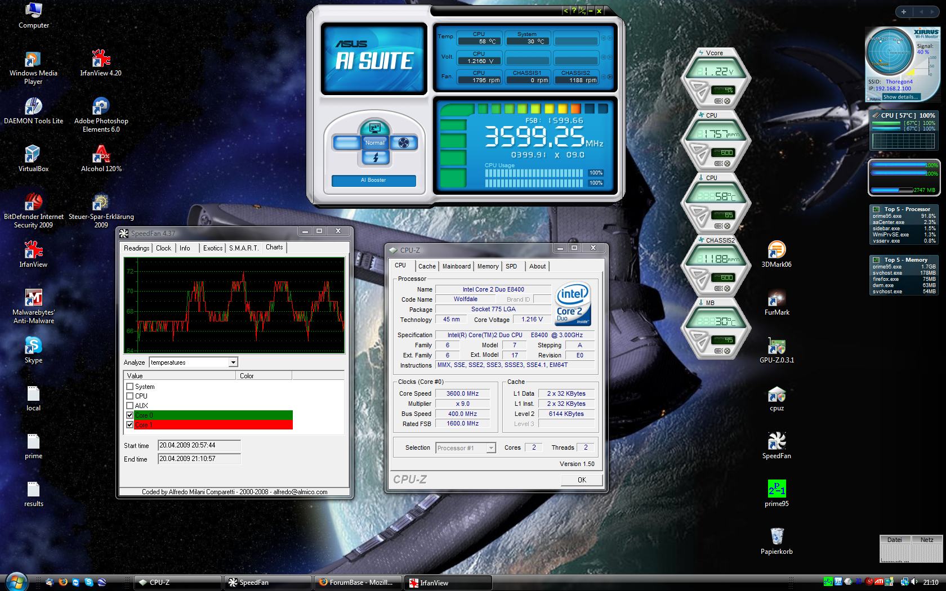Open the GPU-Z.0.3.1 desktop shortcut
946x591 pixels.
777,350
